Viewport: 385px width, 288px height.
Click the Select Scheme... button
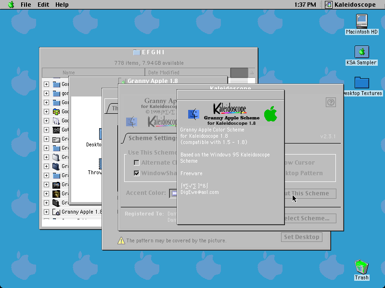[x=310, y=218]
